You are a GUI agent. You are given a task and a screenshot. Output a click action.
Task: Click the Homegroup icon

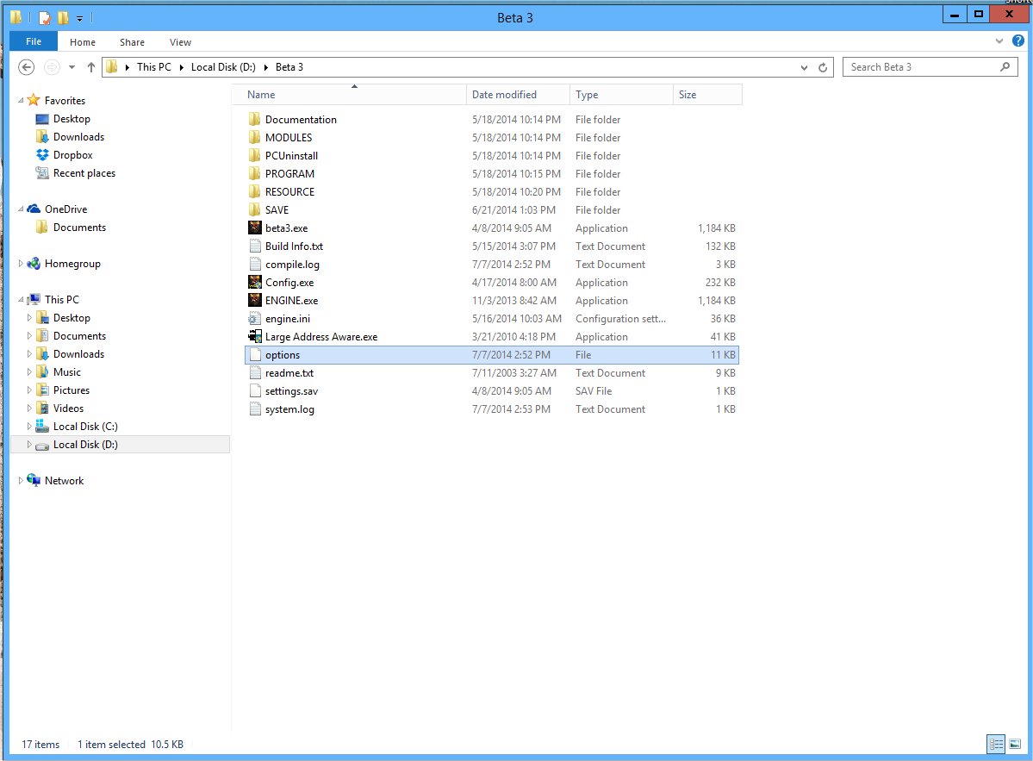pyautogui.click(x=34, y=264)
